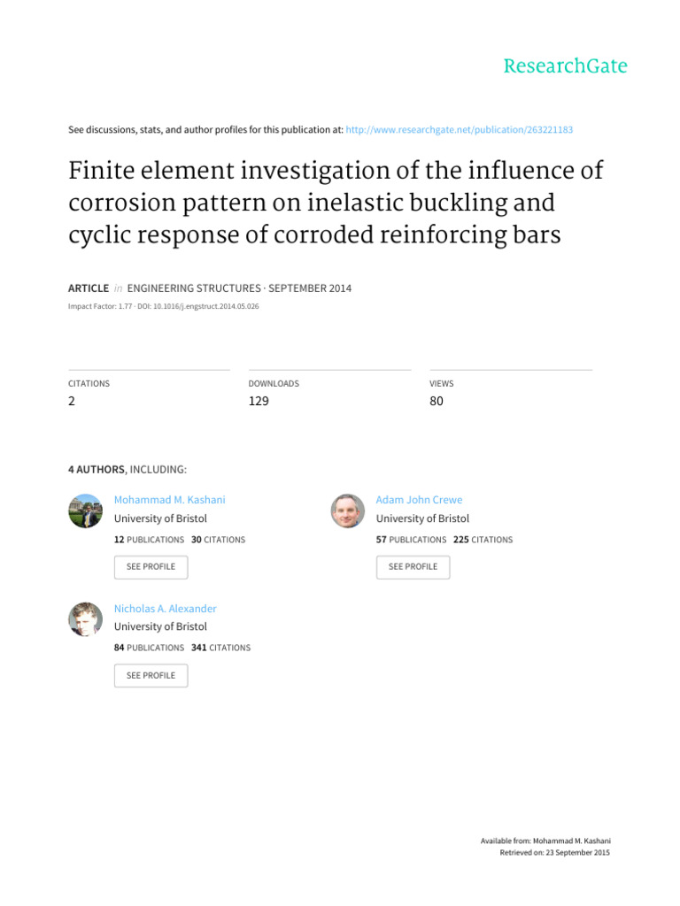Click the citations count of 2
The height and width of the screenshot is (906, 680).
72,401
